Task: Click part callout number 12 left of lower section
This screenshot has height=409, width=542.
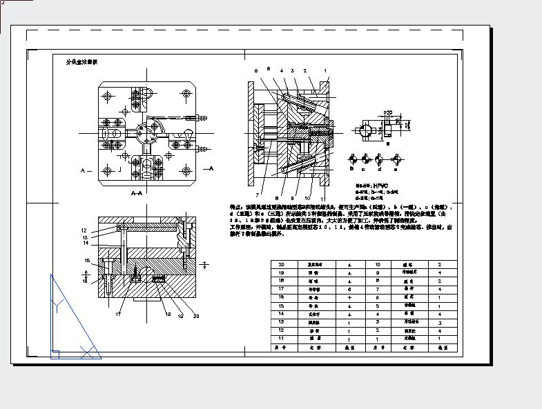Action: [x=84, y=230]
